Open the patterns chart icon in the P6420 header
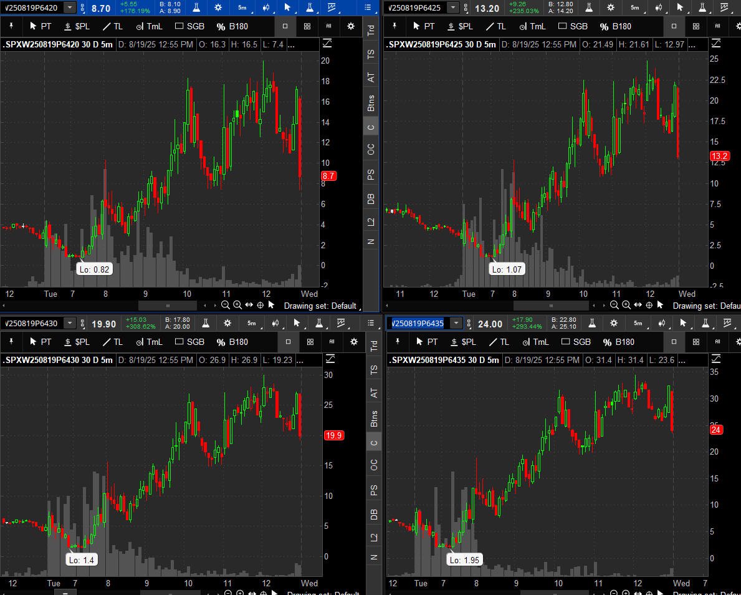 point(332,8)
